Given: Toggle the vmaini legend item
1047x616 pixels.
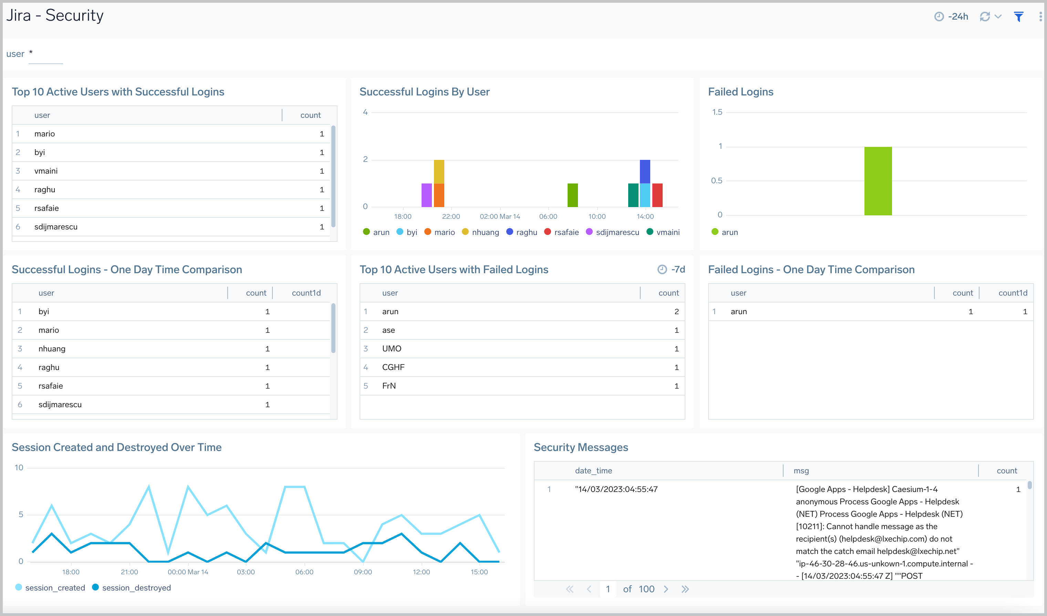Looking at the screenshot, I should tap(663, 232).
